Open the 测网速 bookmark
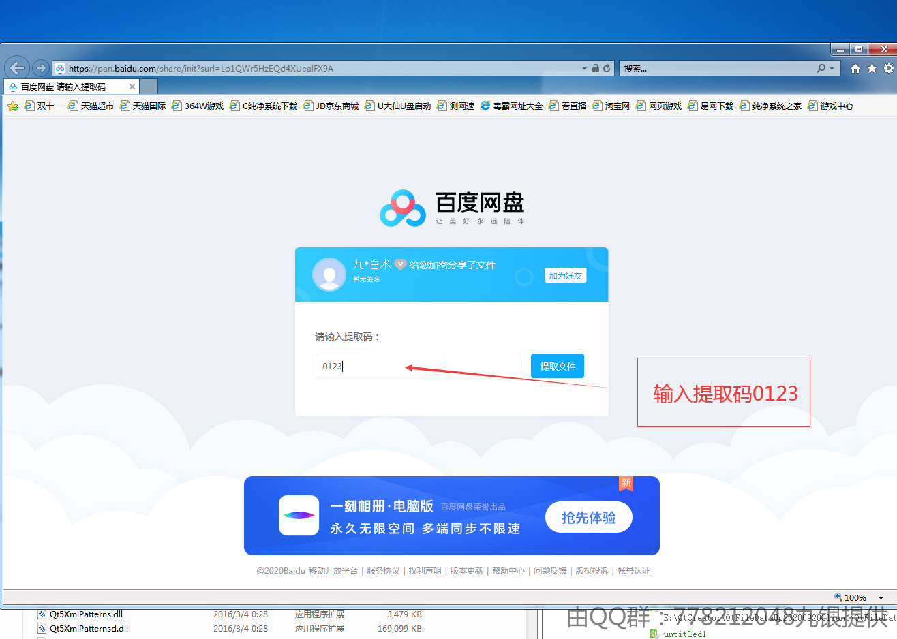The width and height of the screenshot is (897, 639). coord(455,106)
